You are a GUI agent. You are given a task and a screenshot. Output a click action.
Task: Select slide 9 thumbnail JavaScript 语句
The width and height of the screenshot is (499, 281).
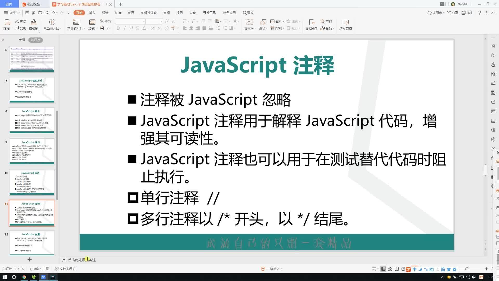pos(32,152)
